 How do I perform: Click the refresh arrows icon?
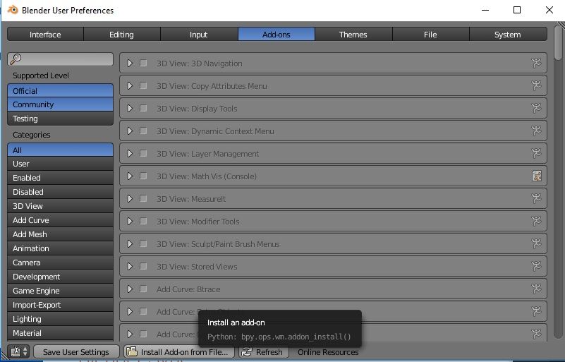pos(246,352)
